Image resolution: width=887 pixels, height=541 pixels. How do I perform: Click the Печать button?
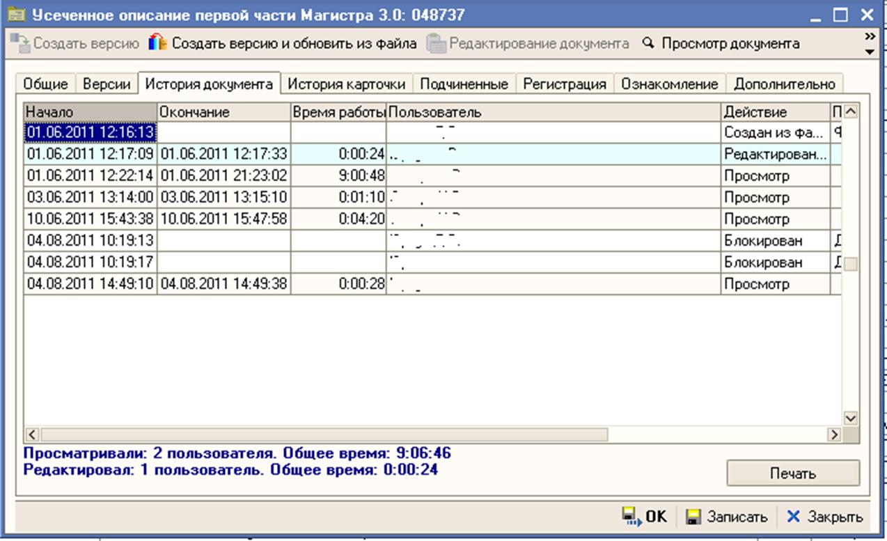tap(793, 473)
